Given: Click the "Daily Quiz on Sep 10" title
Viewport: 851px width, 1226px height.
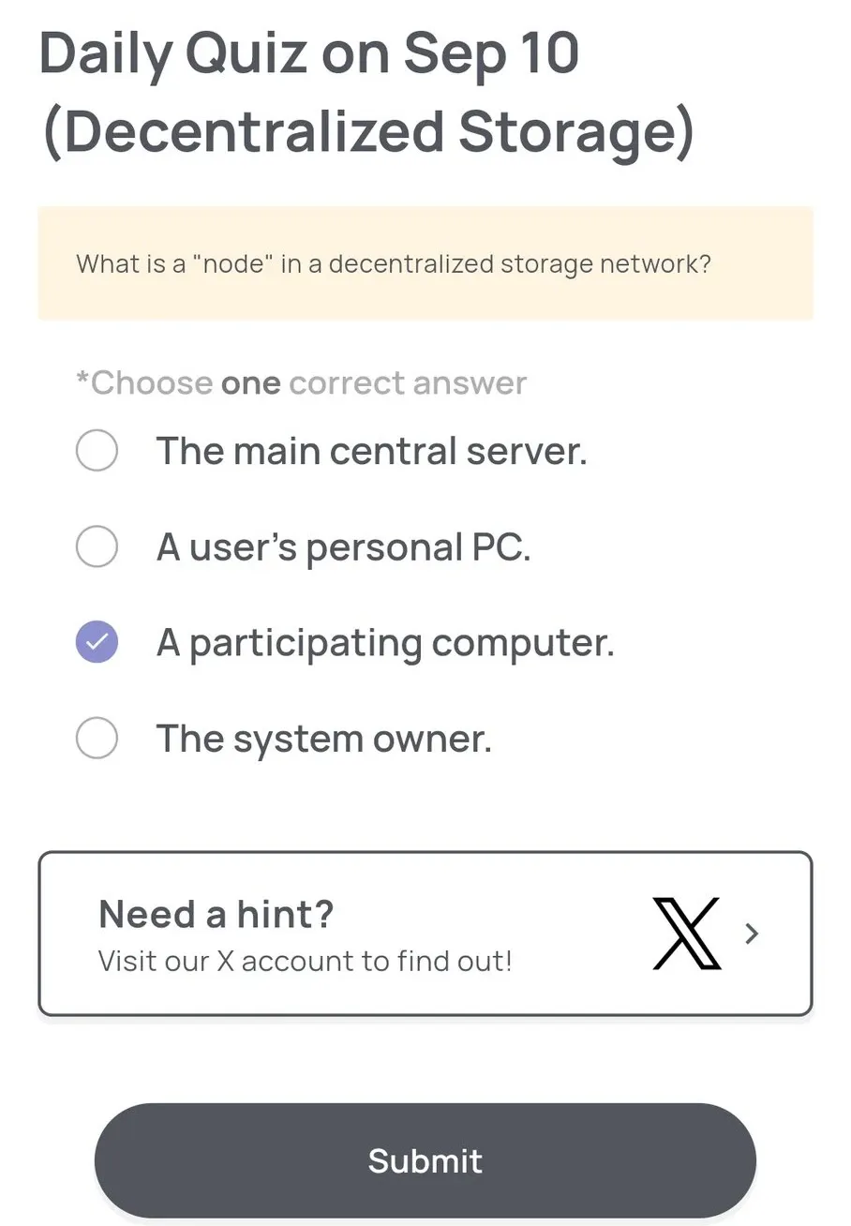Looking at the screenshot, I should (x=309, y=53).
